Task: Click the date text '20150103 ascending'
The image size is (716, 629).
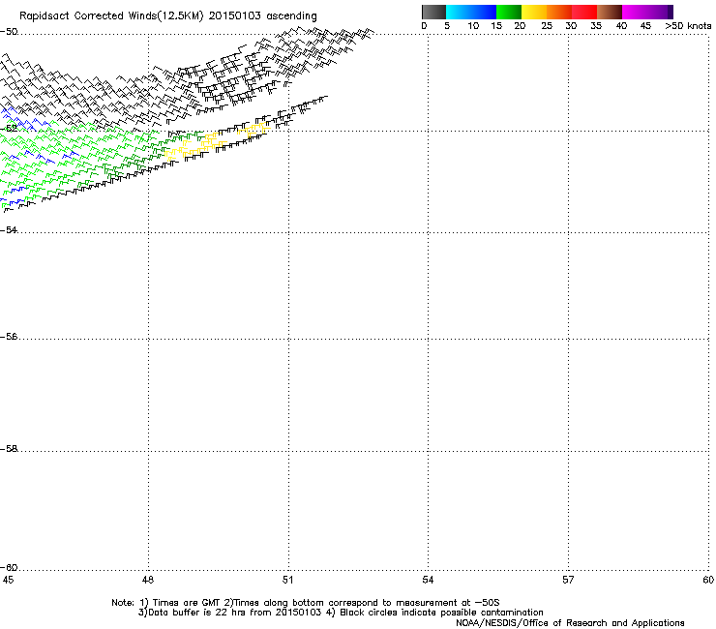Action: pyautogui.click(x=262, y=16)
